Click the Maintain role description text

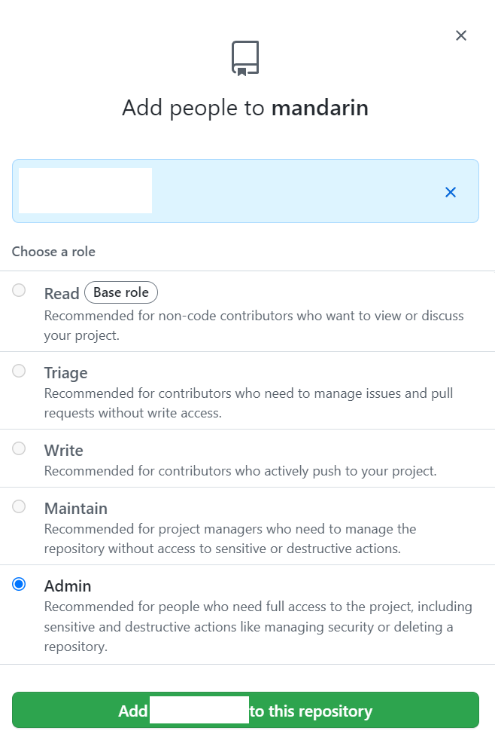[230, 539]
